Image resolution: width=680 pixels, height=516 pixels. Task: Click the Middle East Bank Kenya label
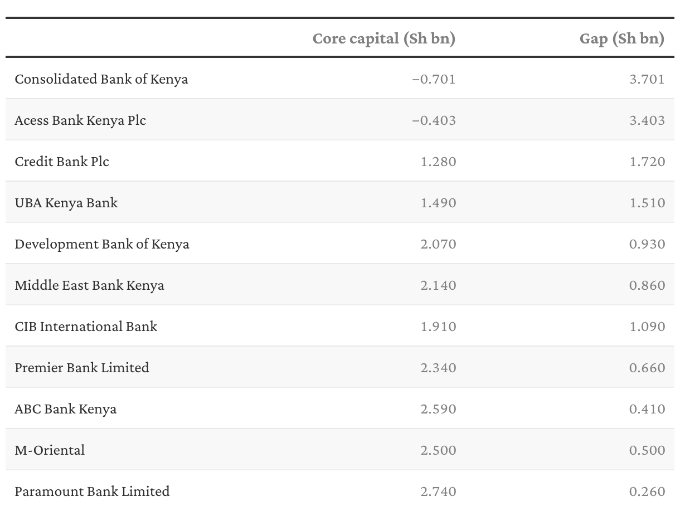pyautogui.click(x=89, y=285)
